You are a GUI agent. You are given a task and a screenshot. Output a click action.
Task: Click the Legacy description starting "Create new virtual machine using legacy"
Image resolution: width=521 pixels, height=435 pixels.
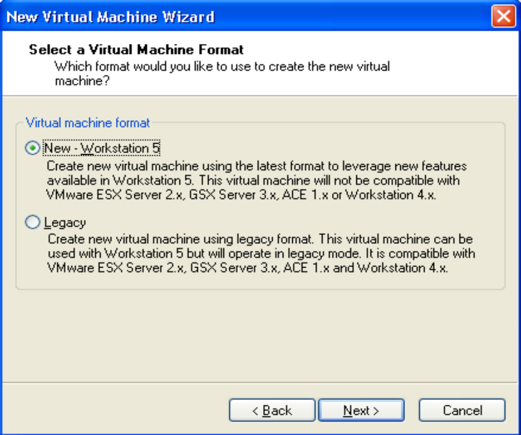point(259,239)
